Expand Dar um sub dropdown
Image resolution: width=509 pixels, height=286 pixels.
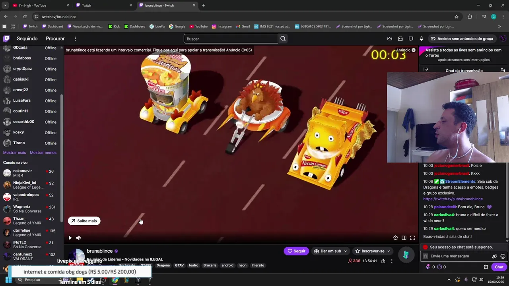click(x=345, y=251)
